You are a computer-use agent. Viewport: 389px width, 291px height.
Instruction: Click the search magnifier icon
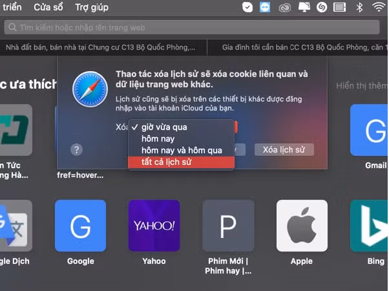pyautogui.click(x=12, y=27)
